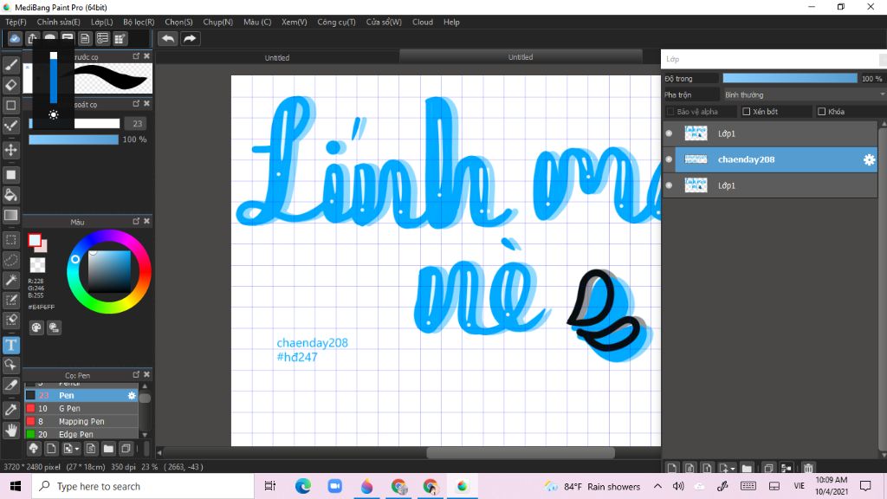Image resolution: width=887 pixels, height=499 pixels.
Task: Select the Move tool
Action: [10, 150]
